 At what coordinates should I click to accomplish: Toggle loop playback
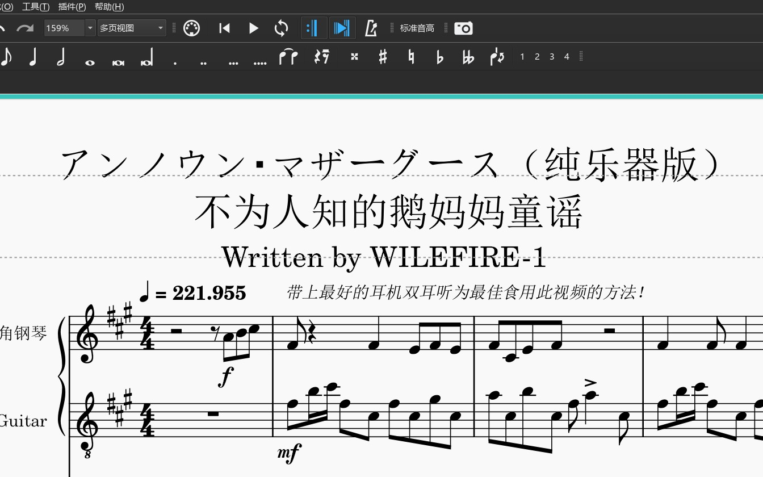coord(281,28)
